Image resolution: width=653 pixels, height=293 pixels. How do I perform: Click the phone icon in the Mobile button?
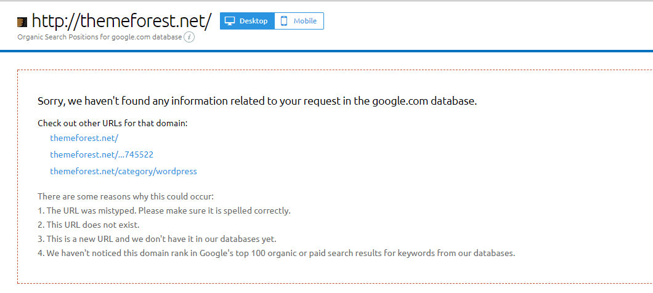[285, 21]
